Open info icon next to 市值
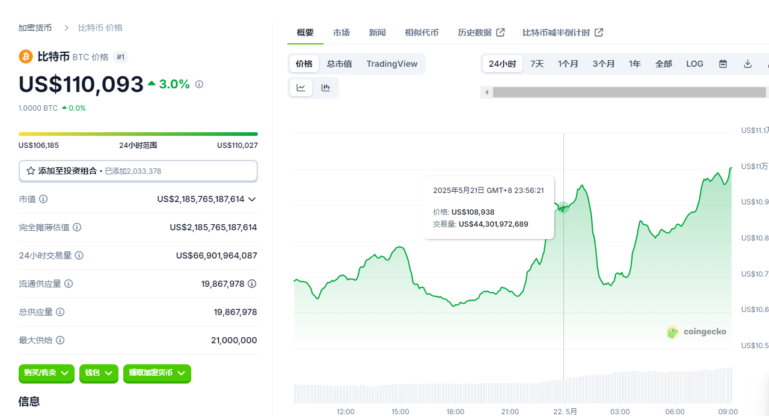This screenshot has width=769, height=416. pos(43,199)
